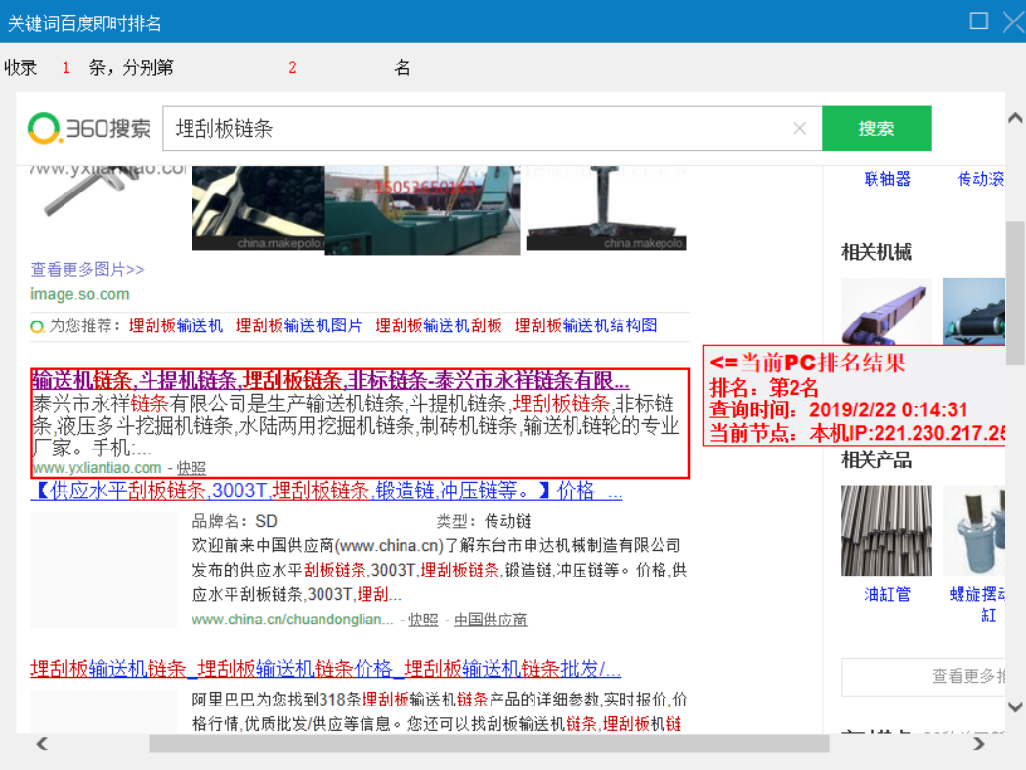The height and width of the screenshot is (770, 1026).
Task: Clear the search box with the X icon
Action: tap(799, 129)
